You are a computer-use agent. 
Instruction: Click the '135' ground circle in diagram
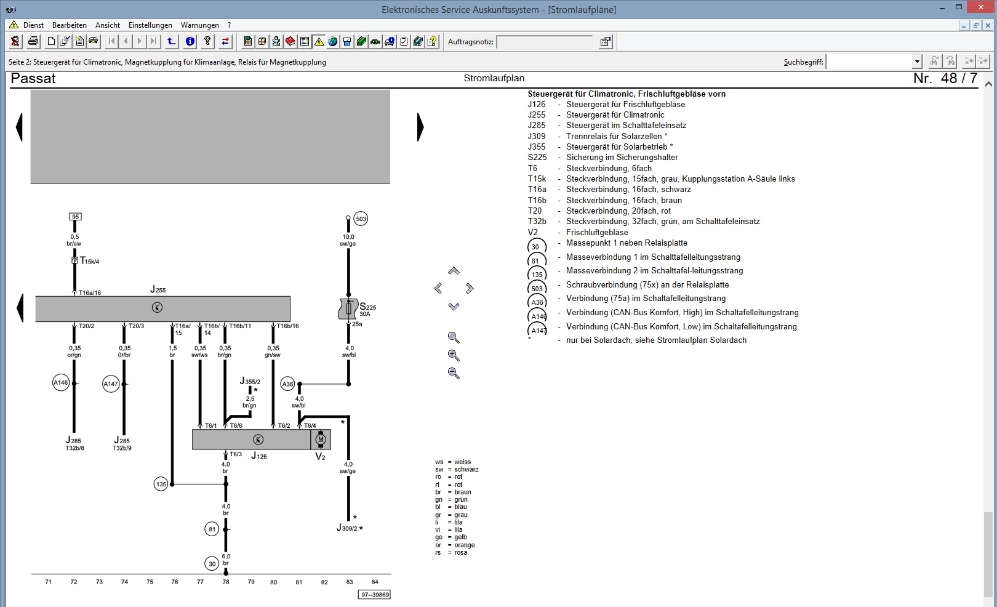pos(161,484)
